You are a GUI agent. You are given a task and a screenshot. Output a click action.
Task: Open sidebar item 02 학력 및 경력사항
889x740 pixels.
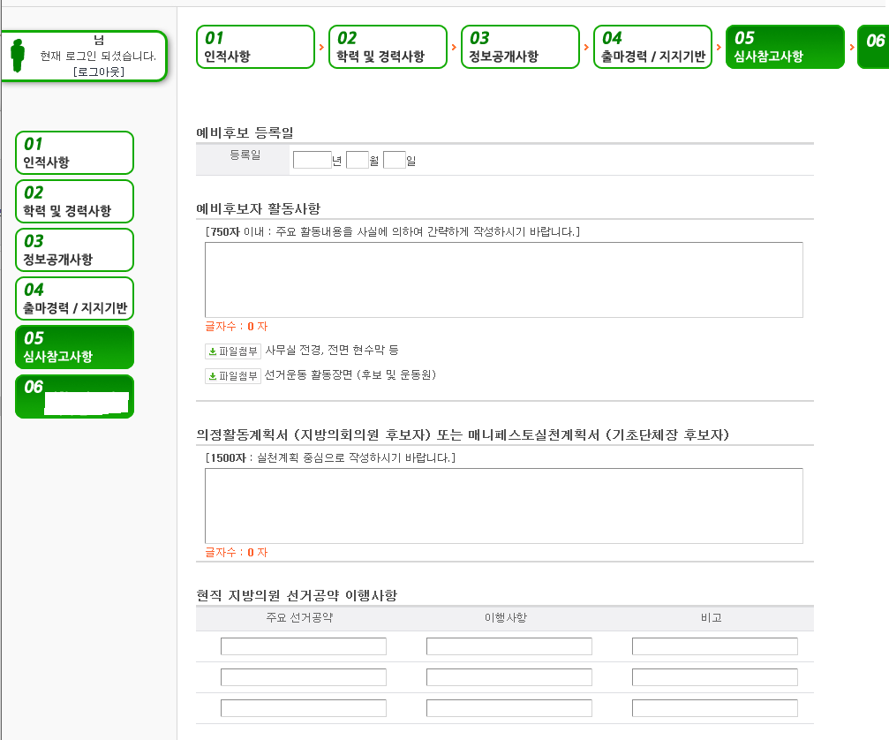click(74, 201)
